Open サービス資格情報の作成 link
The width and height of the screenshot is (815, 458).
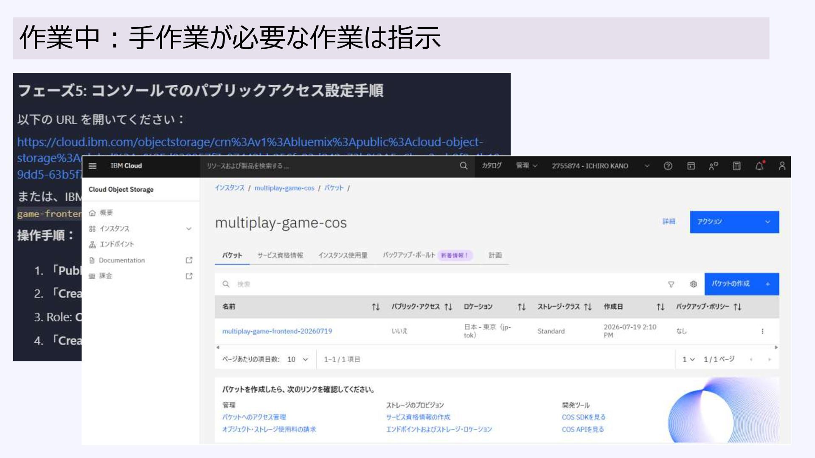[418, 417]
